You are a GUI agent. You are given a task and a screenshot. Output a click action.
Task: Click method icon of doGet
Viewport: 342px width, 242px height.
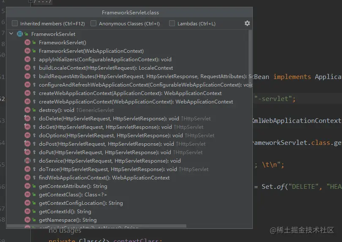[x=27, y=127]
